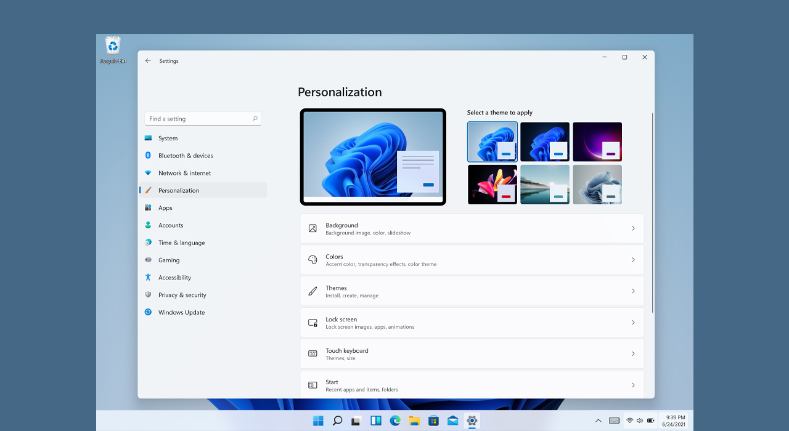Apply the light blue bloom theme
789x431 pixels.
point(493,142)
